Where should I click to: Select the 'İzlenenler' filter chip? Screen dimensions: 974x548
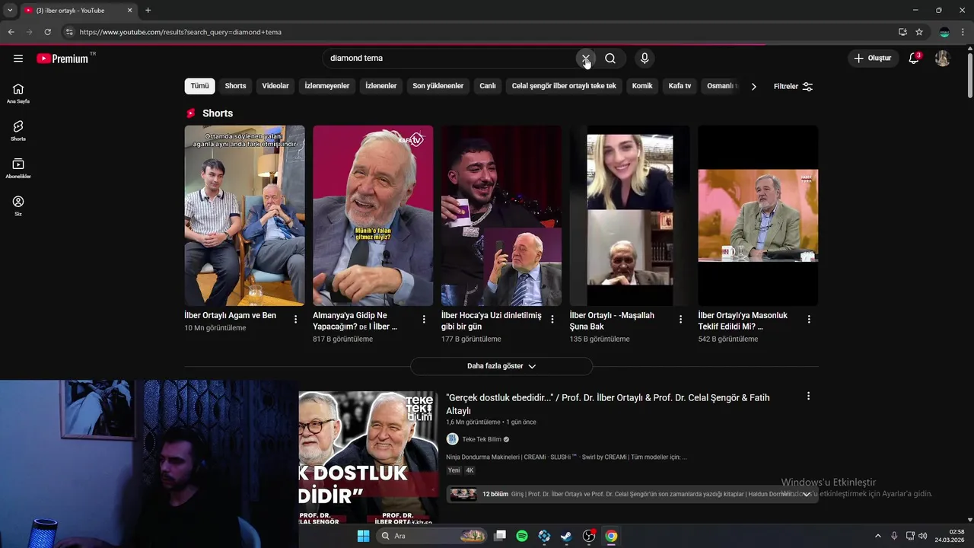tap(380, 87)
